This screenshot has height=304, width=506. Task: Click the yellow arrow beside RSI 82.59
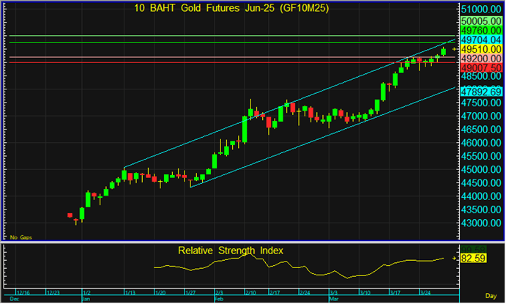pos(454,259)
